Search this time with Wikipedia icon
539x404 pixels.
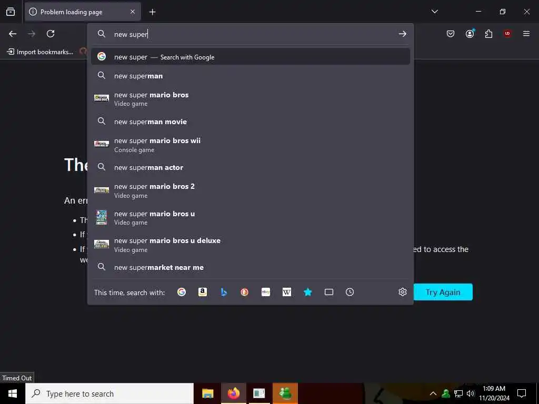pos(287,292)
